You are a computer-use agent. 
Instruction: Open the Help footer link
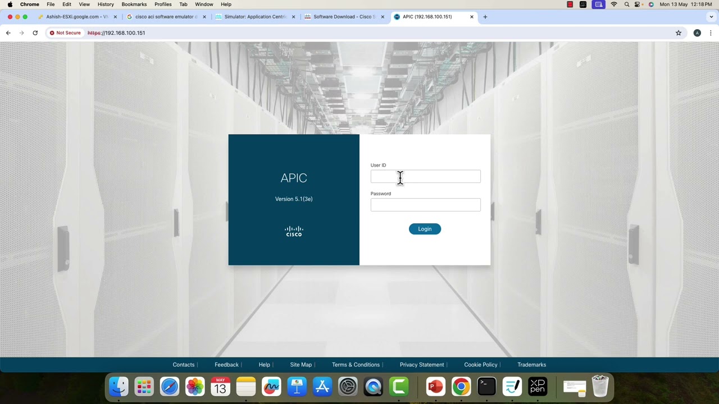(264, 365)
